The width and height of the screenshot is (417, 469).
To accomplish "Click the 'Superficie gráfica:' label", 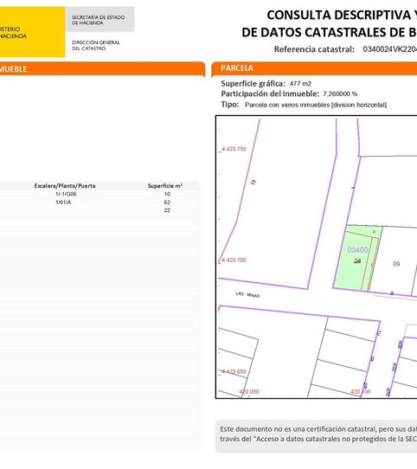I will (x=253, y=84).
